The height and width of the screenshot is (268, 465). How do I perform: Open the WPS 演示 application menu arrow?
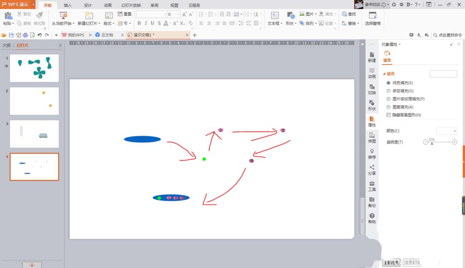33,5
